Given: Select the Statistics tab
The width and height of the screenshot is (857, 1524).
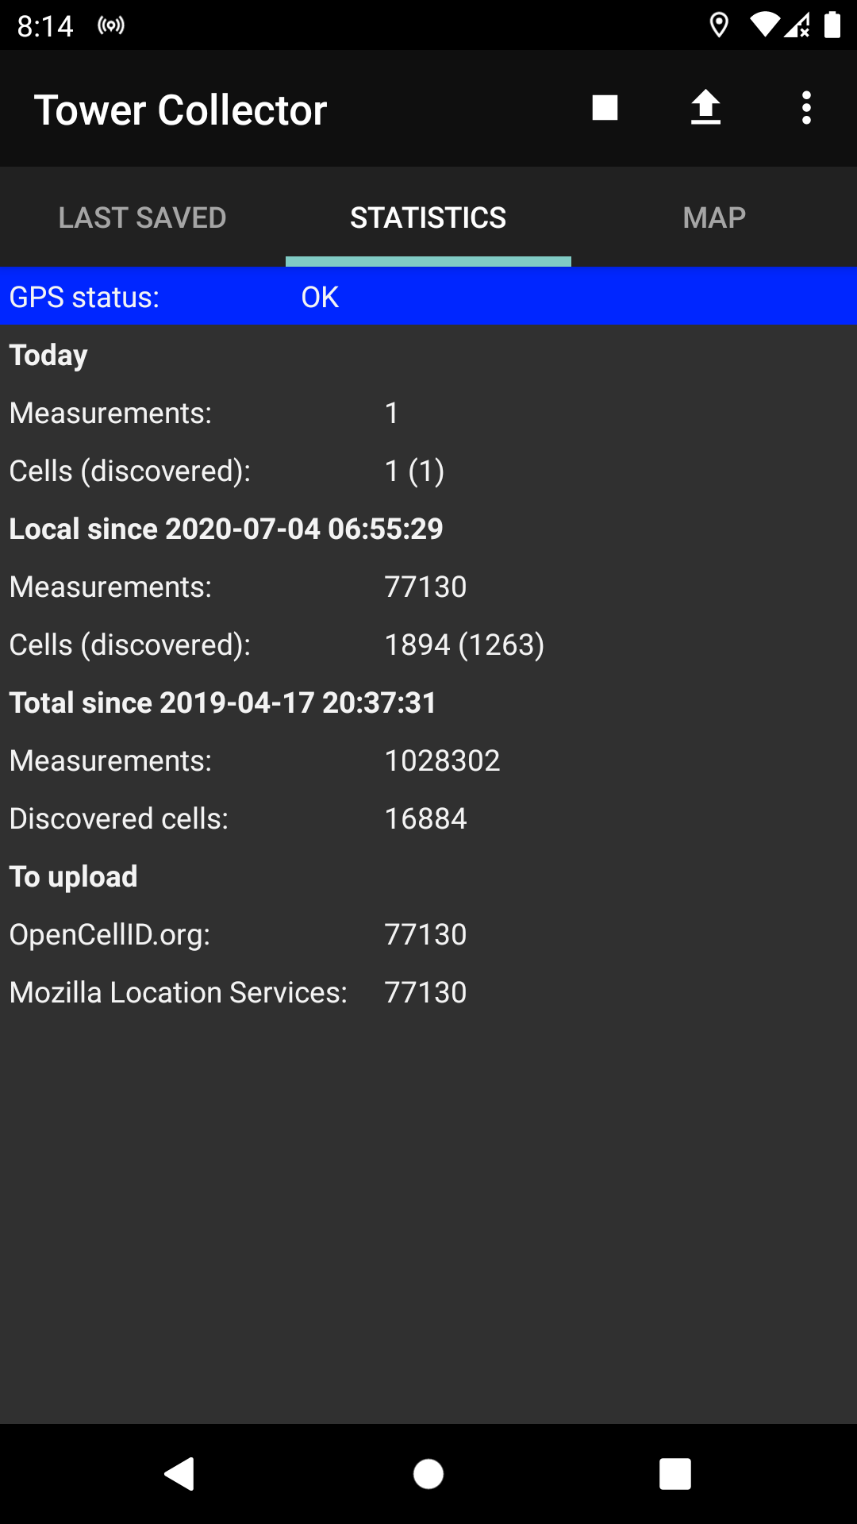Looking at the screenshot, I should (x=428, y=217).
